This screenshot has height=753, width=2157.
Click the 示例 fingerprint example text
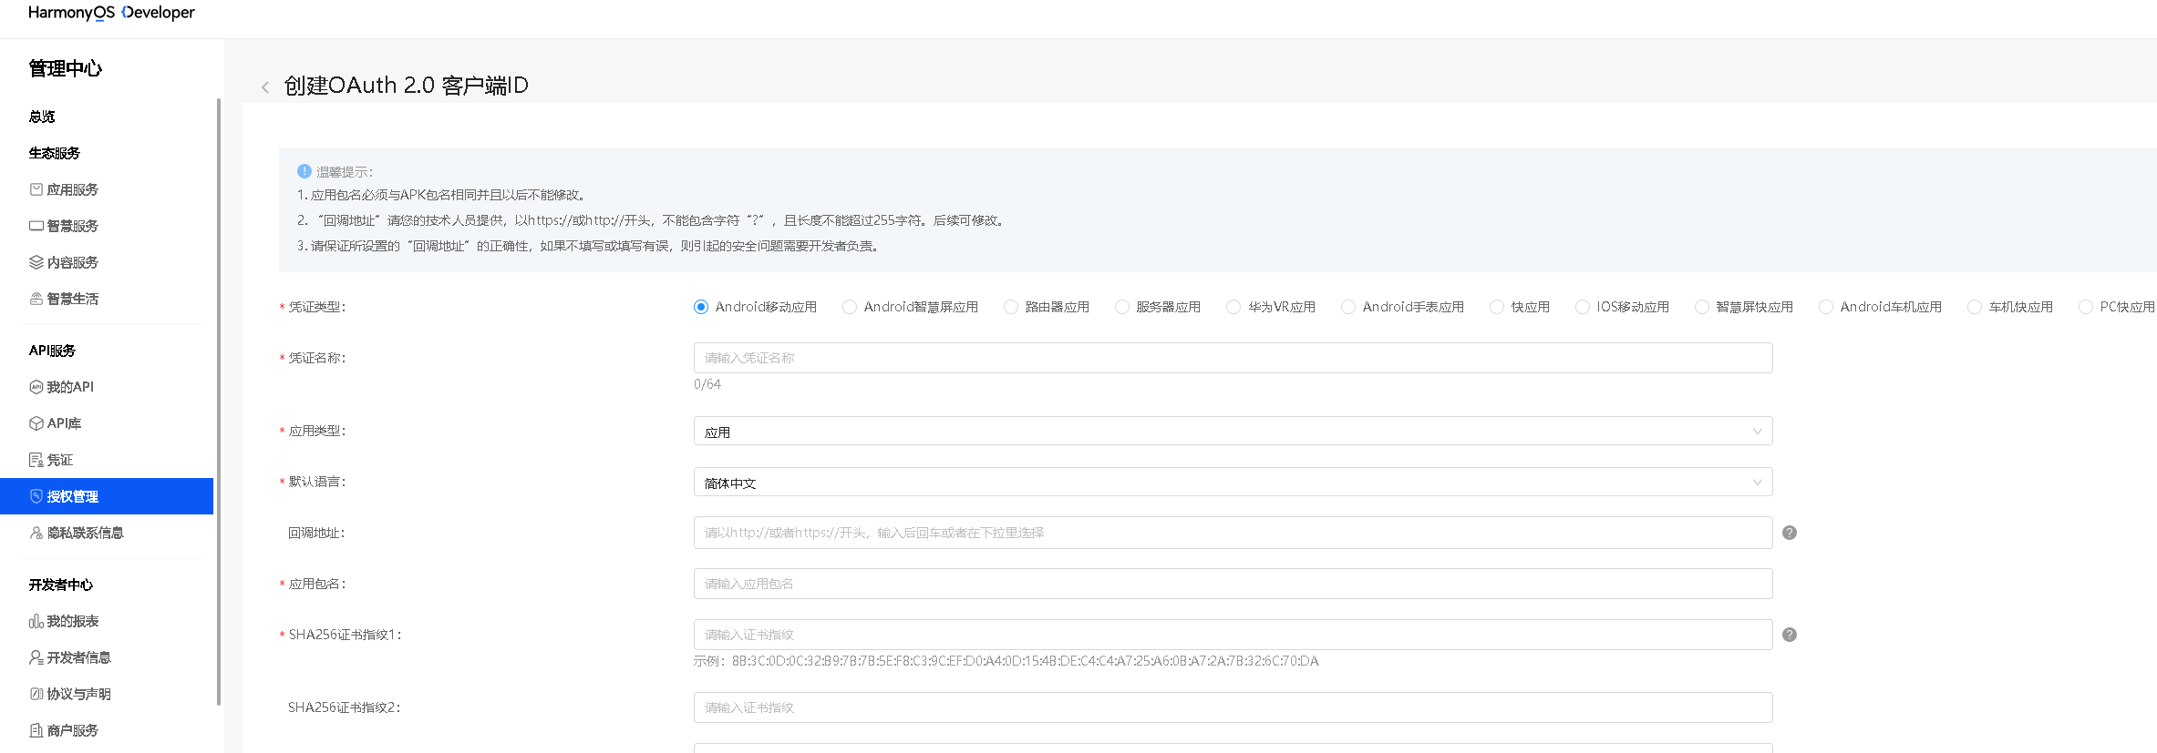pyautogui.click(x=1006, y=661)
